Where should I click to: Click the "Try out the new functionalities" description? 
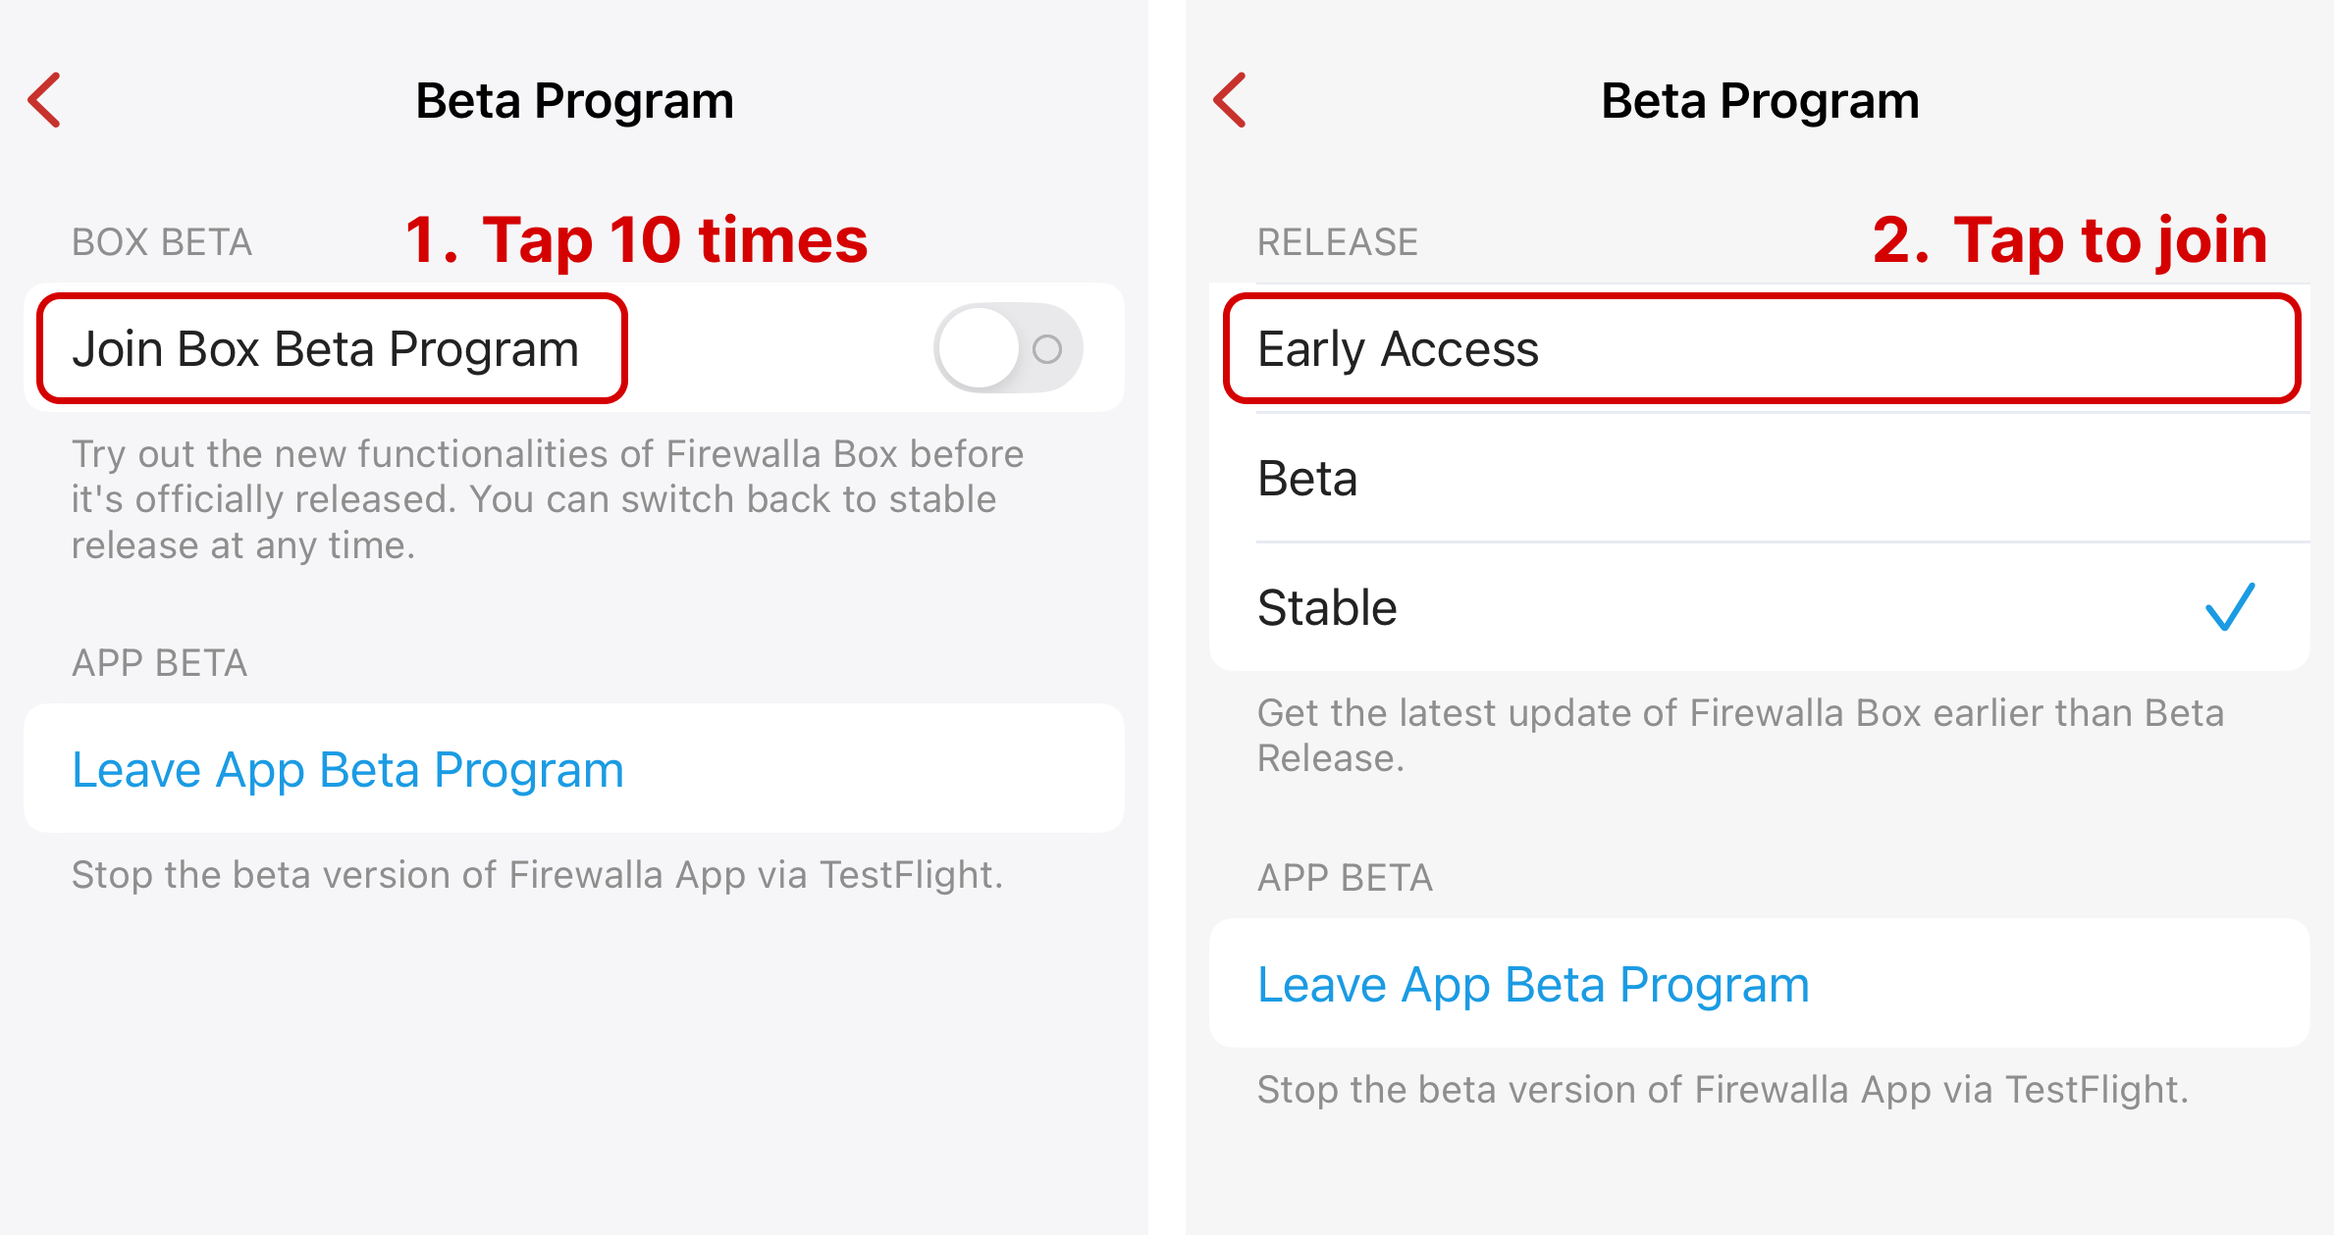pyautogui.click(x=547, y=499)
